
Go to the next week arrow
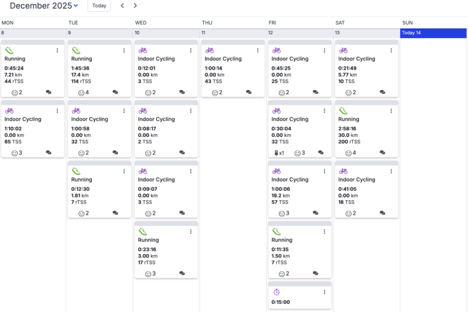pos(135,6)
